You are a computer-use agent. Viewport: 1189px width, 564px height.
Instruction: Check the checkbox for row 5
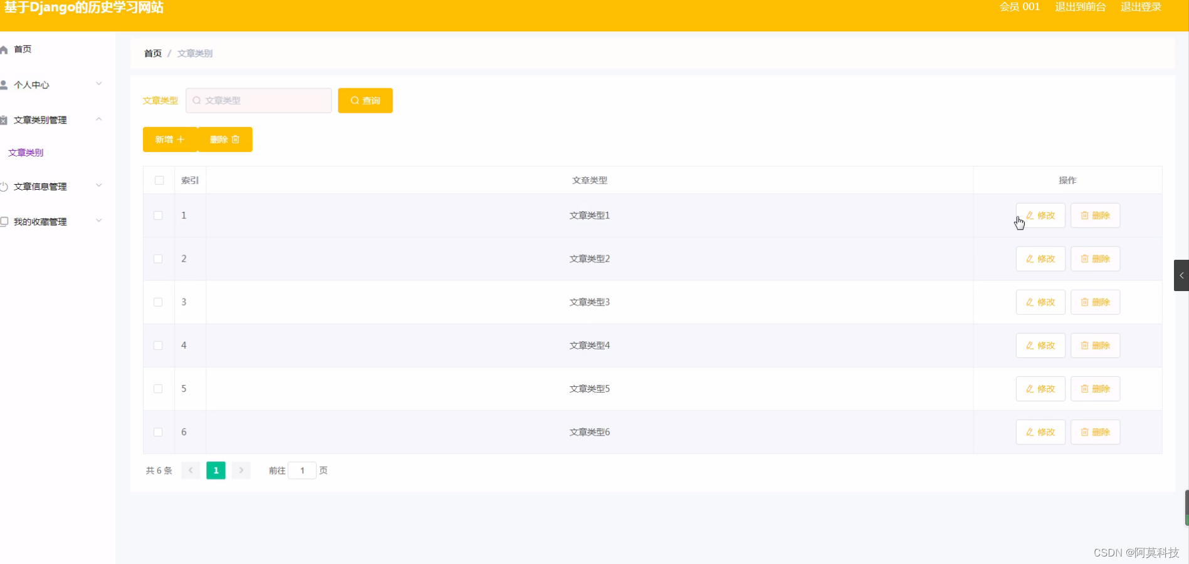coord(158,389)
